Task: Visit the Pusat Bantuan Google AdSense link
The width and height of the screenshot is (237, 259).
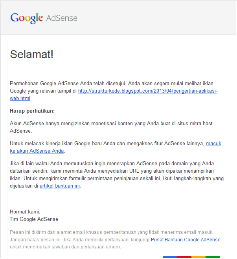Action: [186, 239]
